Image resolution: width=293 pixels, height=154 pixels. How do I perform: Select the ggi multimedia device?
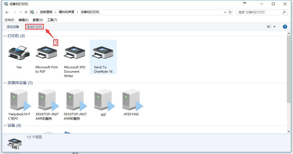[x=103, y=100]
